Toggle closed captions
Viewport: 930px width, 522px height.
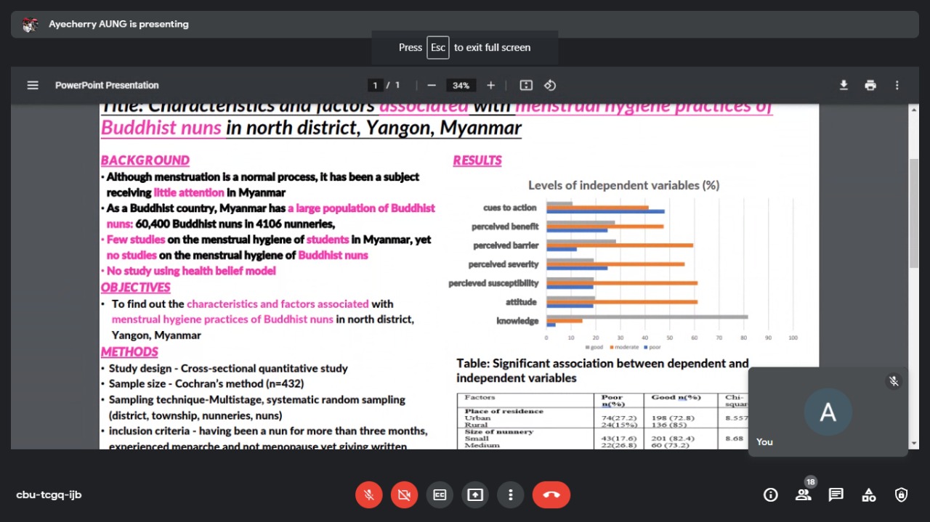[x=440, y=494]
